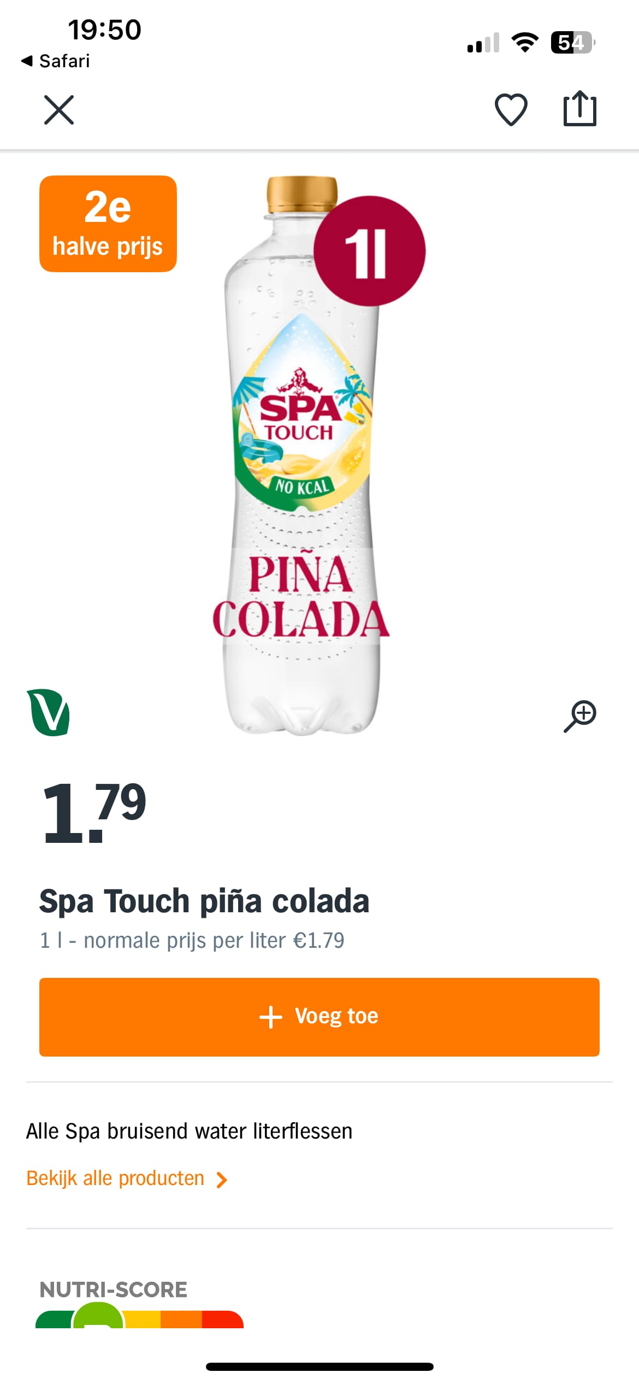Tap the heart favorite icon

(511, 109)
